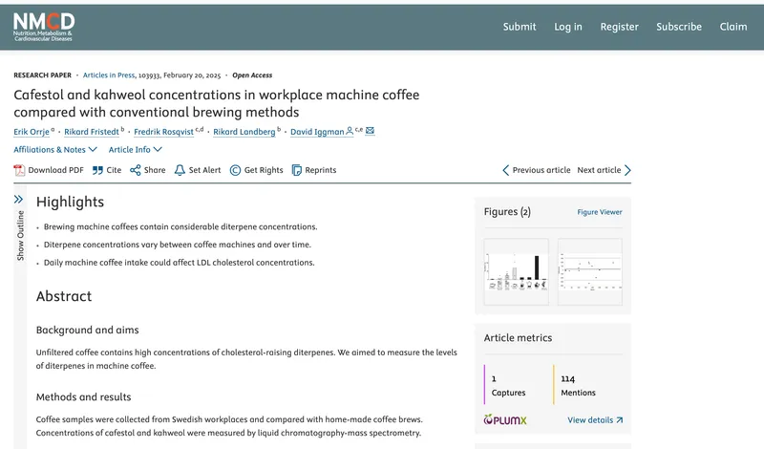Go to the Previous article
Screen dimensions: 764x449
[537, 170]
